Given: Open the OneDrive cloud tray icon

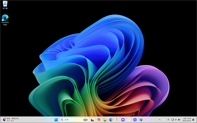Looking at the screenshot, I should pyautogui.click(x=164, y=120).
